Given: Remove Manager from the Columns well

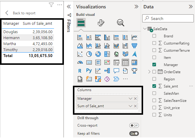Looking at the screenshot, I should tap(135, 99).
